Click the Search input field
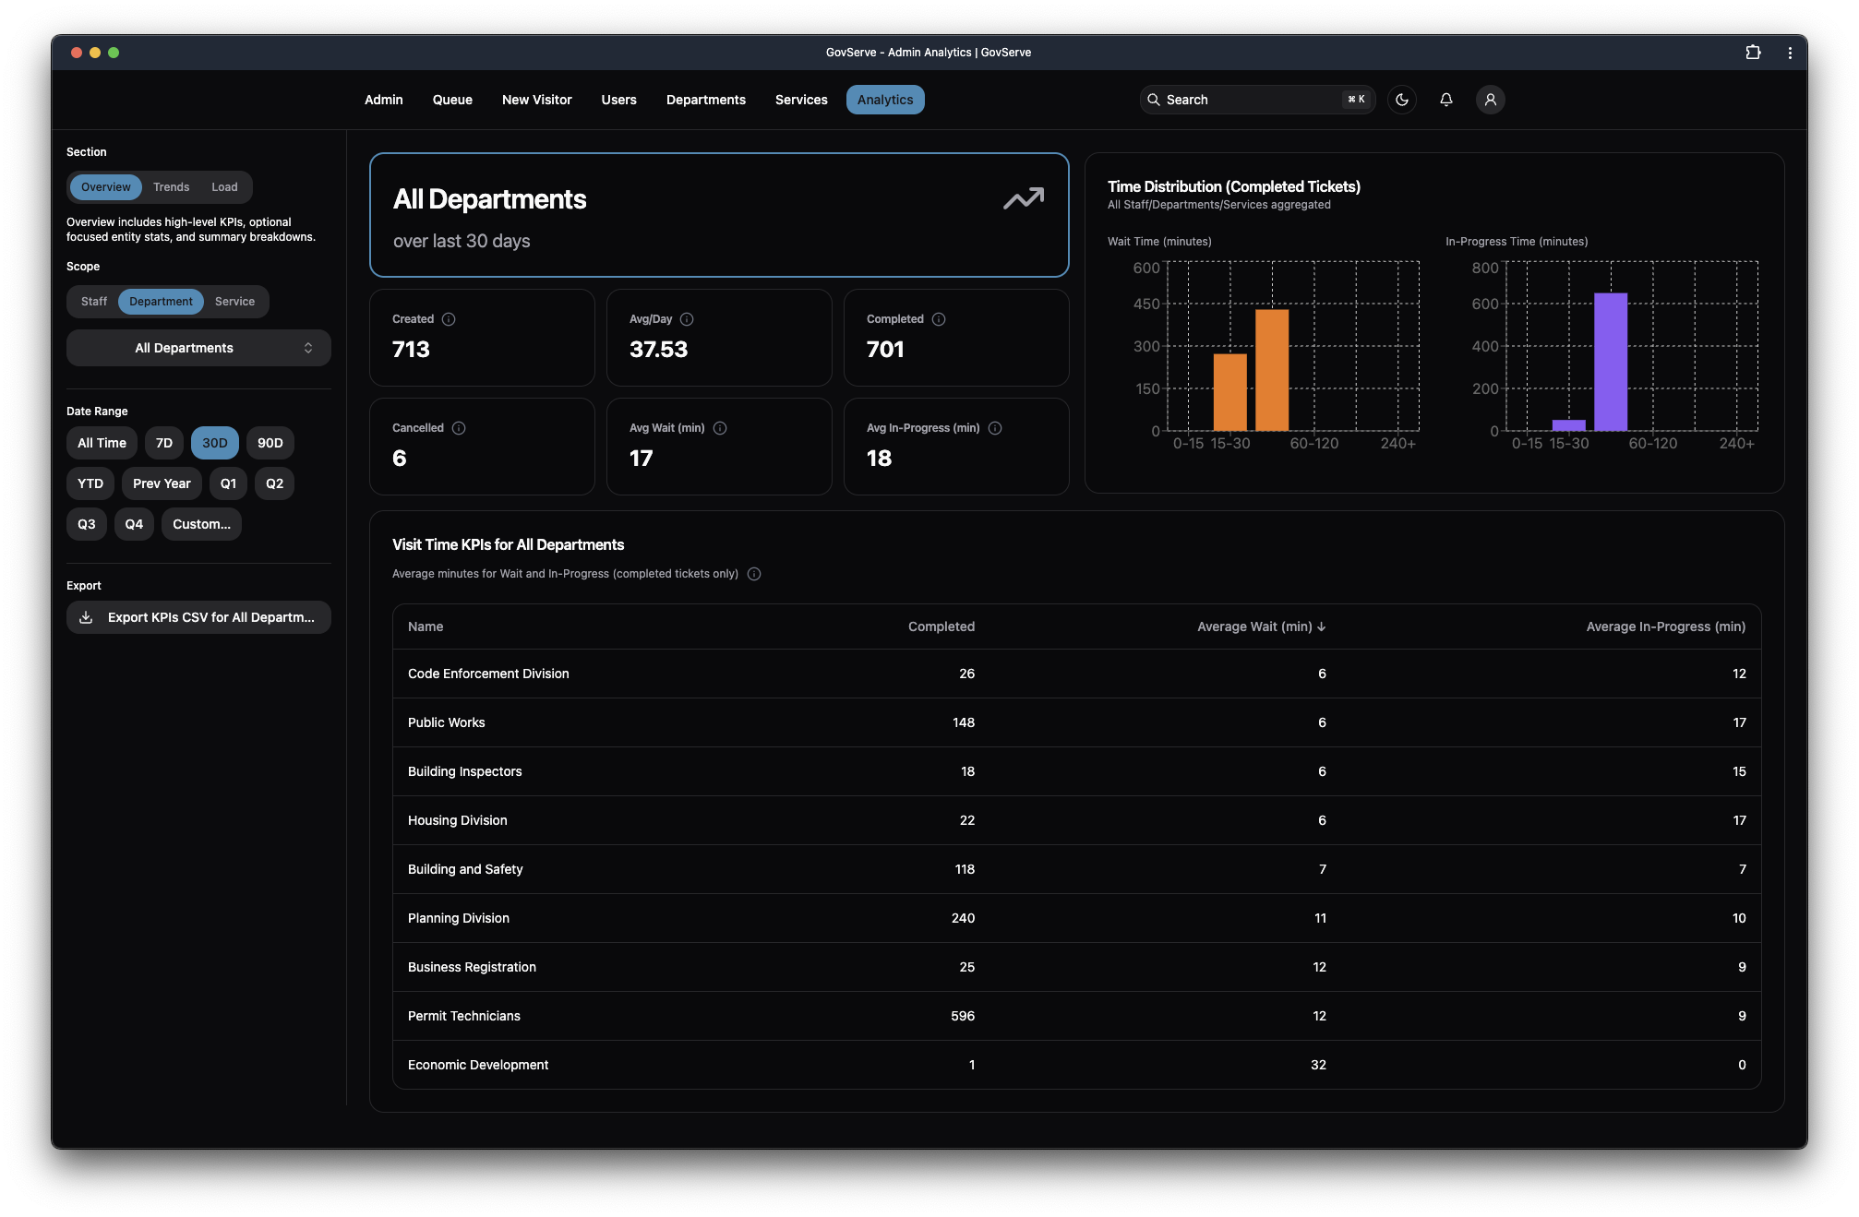The height and width of the screenshot is (1217, 1859). (1246, 100)
